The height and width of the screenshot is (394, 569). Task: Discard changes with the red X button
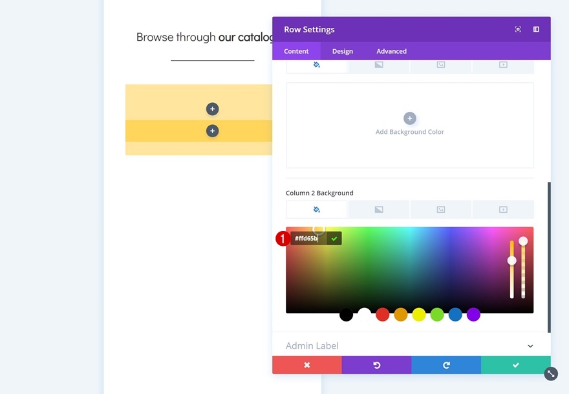[x=307, y=365]
